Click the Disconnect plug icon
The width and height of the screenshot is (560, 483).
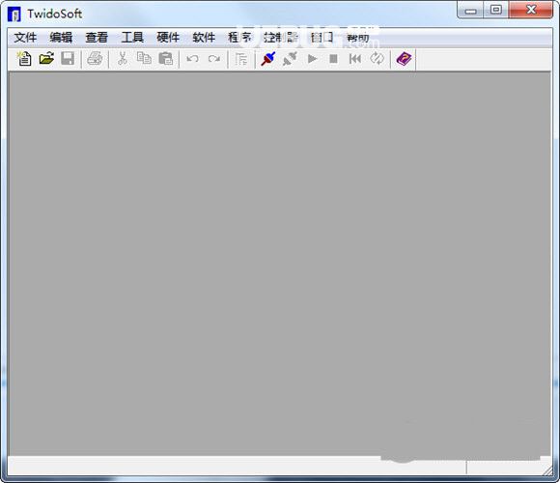coord(290,59)
